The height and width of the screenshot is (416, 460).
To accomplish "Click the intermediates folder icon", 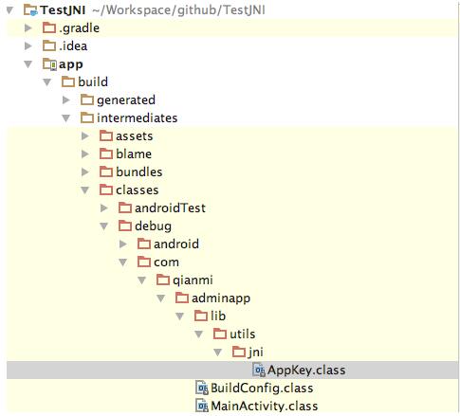I will 87,118.
